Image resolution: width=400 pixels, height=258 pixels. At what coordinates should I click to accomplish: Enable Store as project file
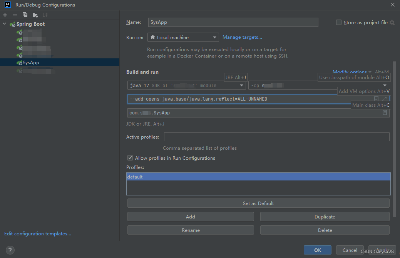point(338,22)
